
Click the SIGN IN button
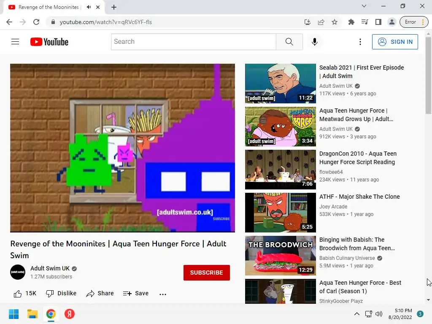(395, 42)
